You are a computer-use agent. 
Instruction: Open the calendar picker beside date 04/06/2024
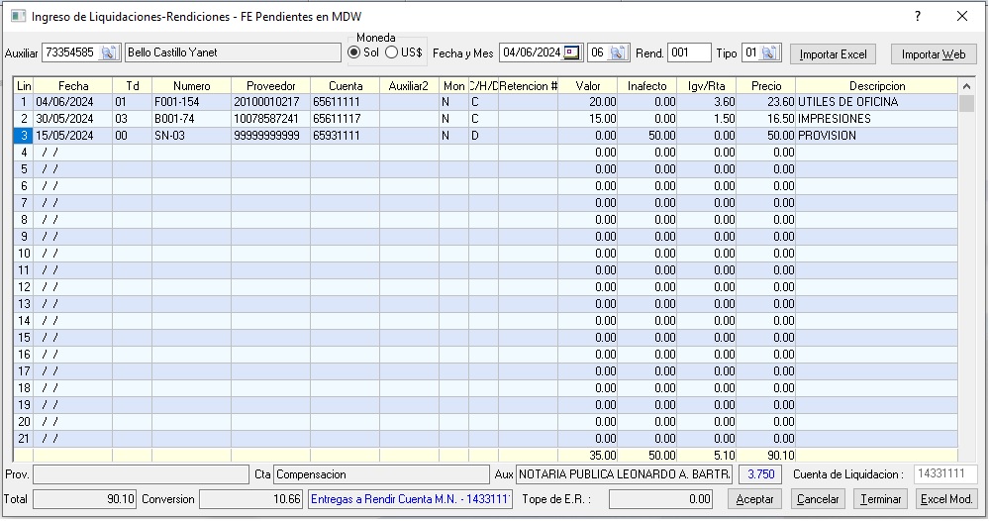coord(571,53)
